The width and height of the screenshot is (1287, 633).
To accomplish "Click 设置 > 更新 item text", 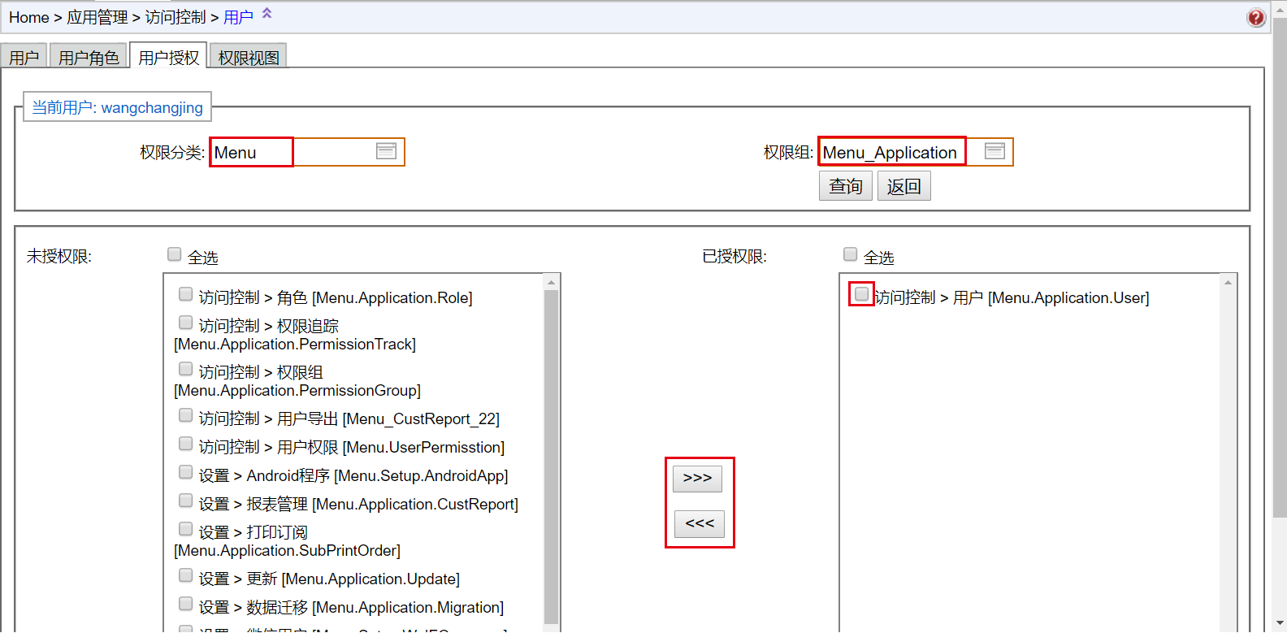I will (x=329, y=579).
